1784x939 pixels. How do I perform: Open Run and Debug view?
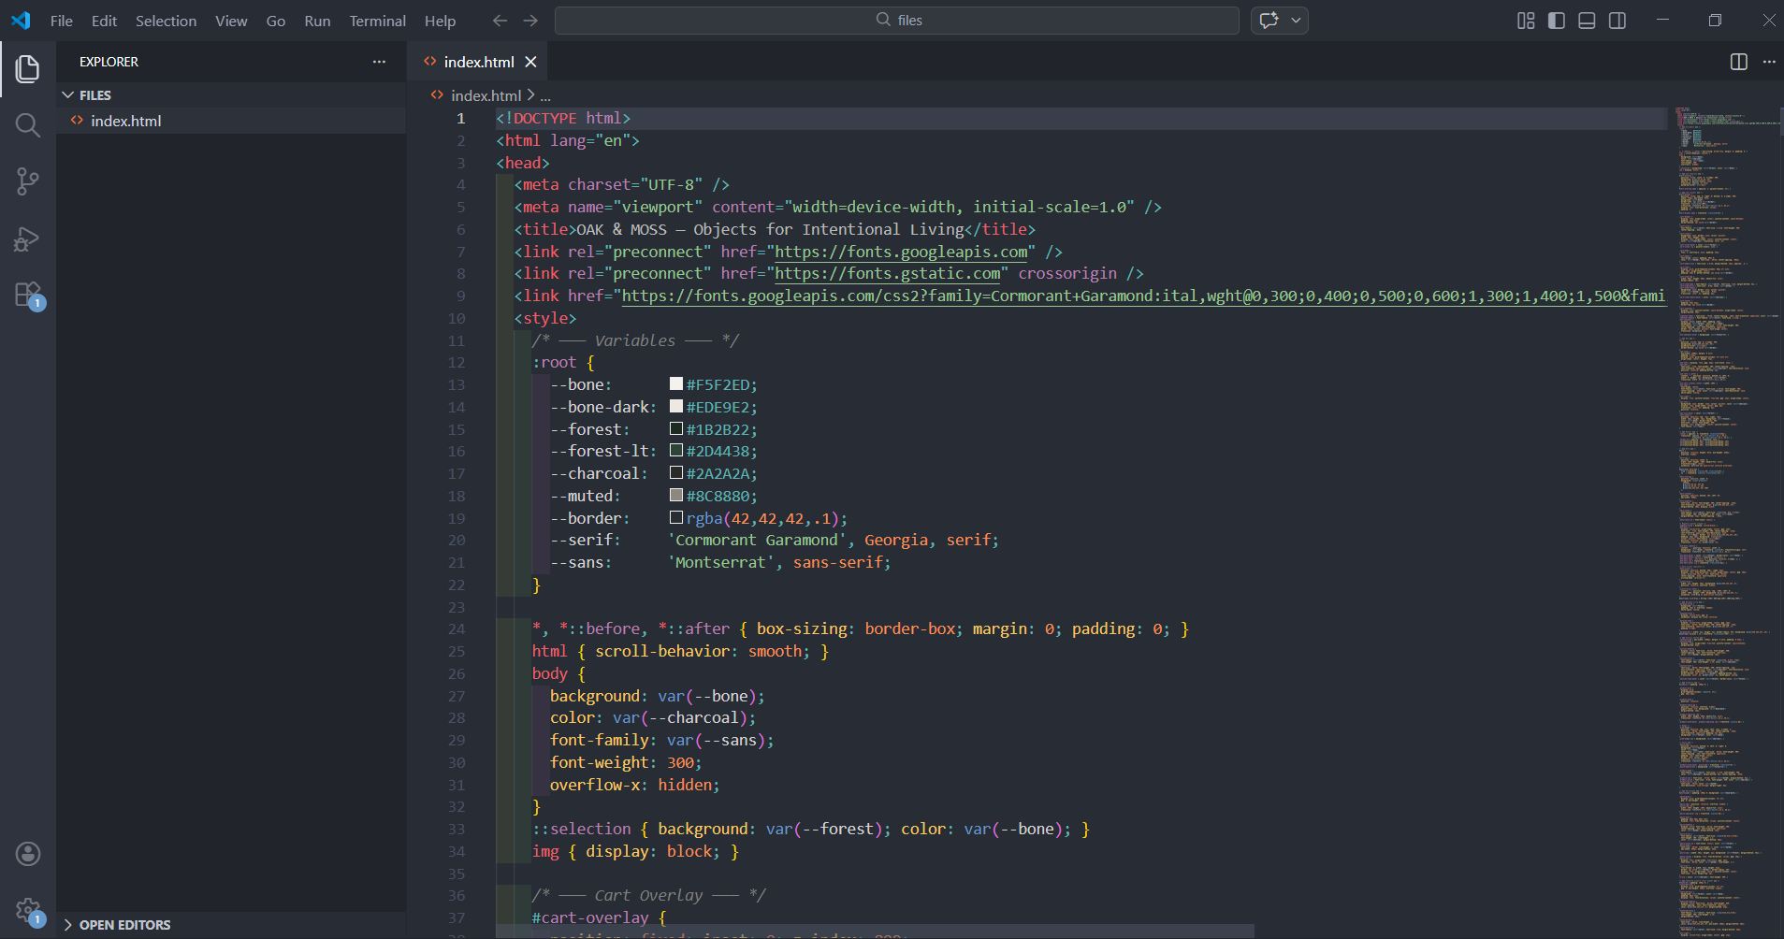point(28,239)
